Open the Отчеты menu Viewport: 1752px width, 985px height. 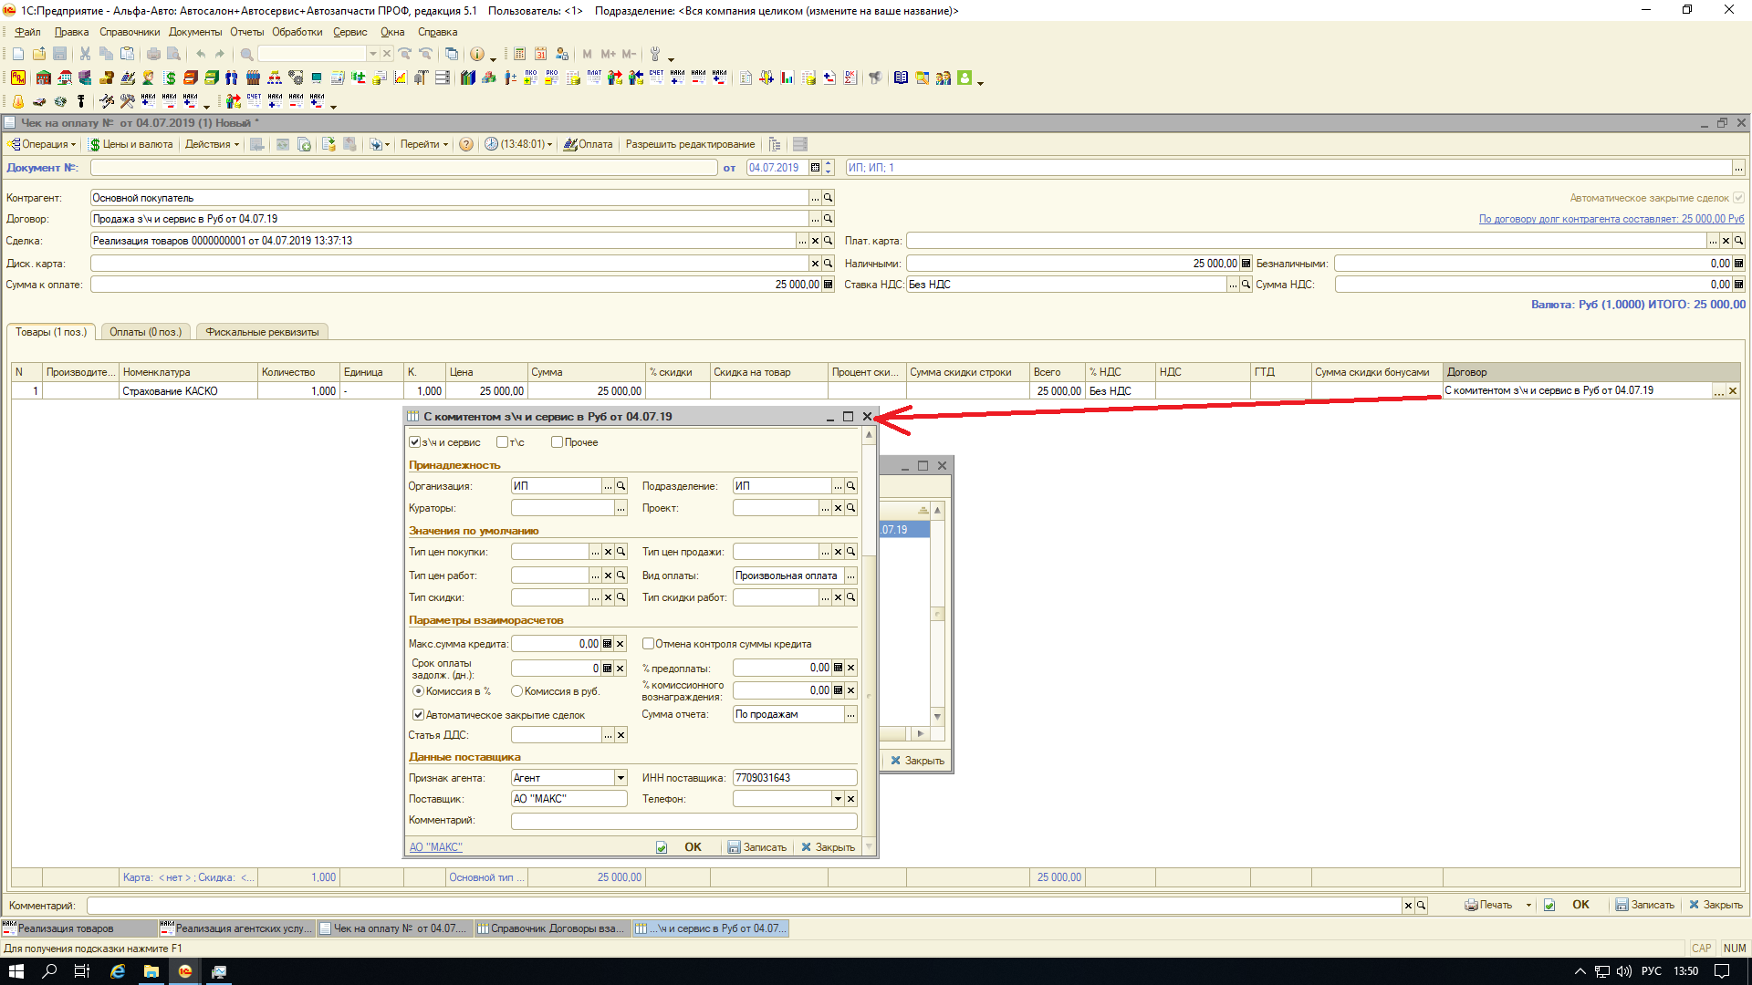point(246,32)
